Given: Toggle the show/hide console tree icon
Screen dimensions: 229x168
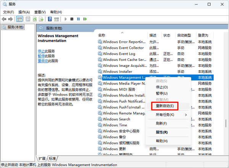Looking at the screenshot, I should coord(19,19).
